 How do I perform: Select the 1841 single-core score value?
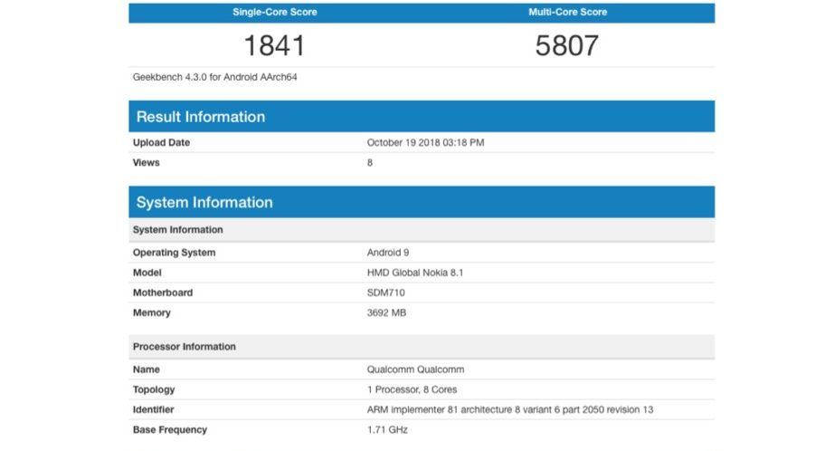(274, 45)
